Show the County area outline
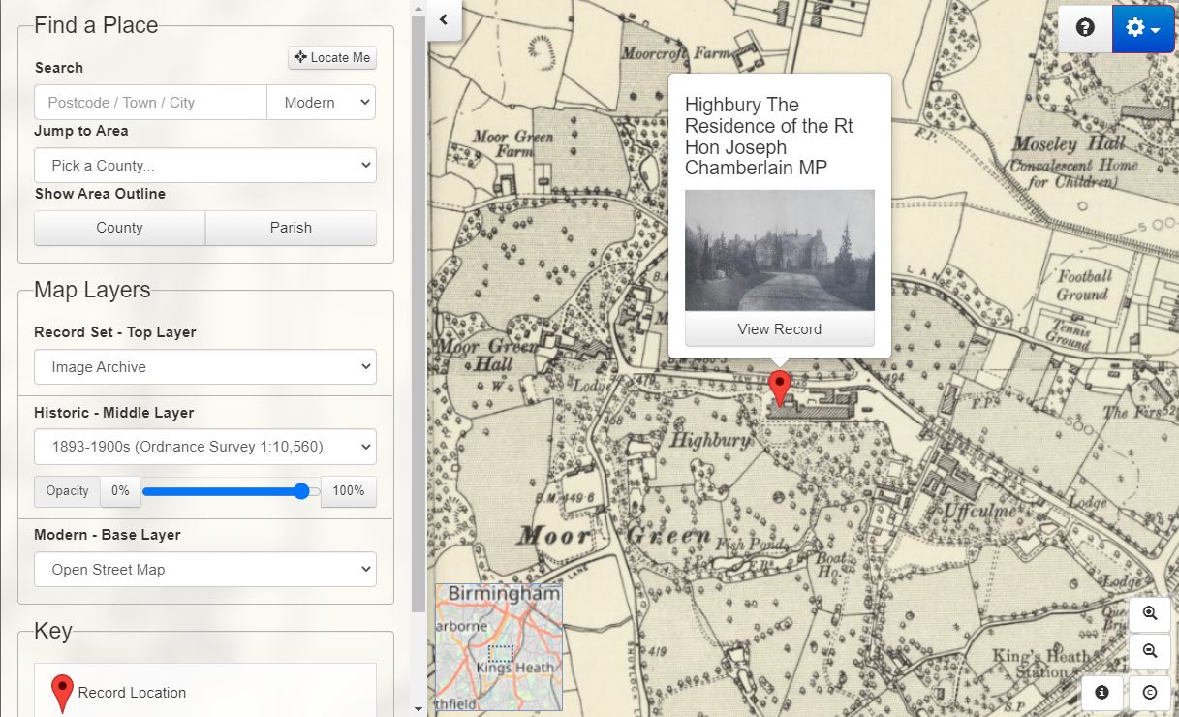 [x=119, y=228]
